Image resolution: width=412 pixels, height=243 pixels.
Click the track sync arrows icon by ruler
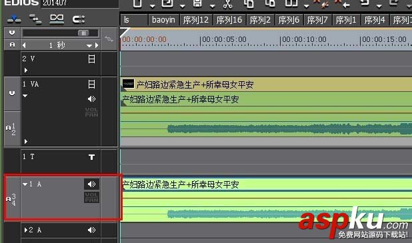click(109, 39)
